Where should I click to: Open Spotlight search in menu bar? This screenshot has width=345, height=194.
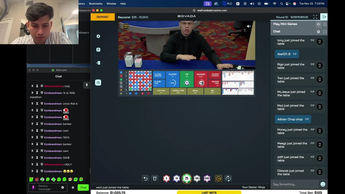(x=282, y=4)
